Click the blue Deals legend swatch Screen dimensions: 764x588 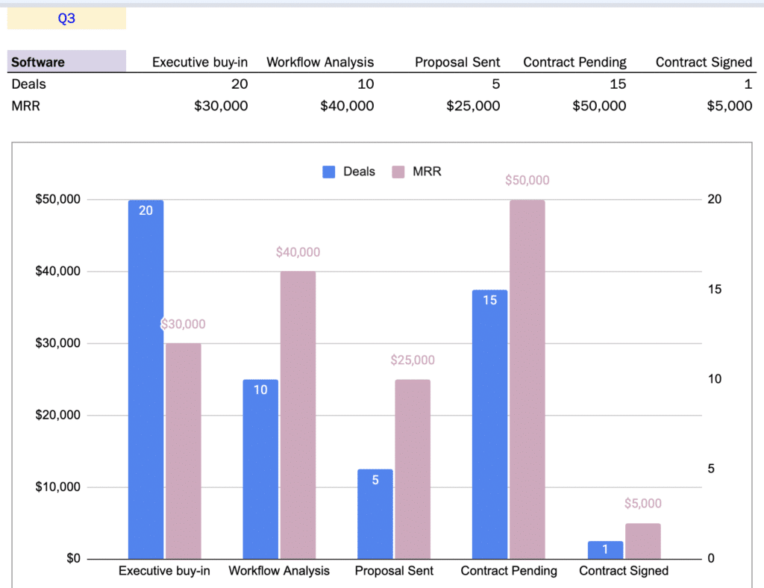tap(329, 172)
